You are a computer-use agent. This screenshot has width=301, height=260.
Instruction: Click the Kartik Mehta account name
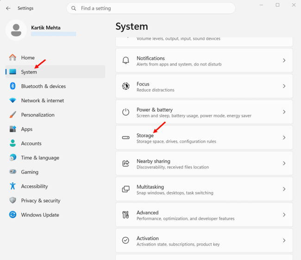click(x=46, y=28)
